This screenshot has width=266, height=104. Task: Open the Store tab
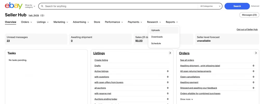97,22
